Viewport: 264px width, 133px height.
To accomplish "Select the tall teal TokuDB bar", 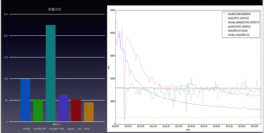I will click(51, 73).
